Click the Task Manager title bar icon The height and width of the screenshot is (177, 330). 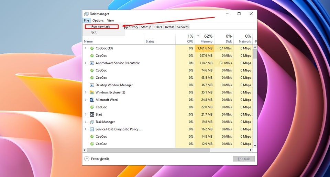click(x=86, y=14)
